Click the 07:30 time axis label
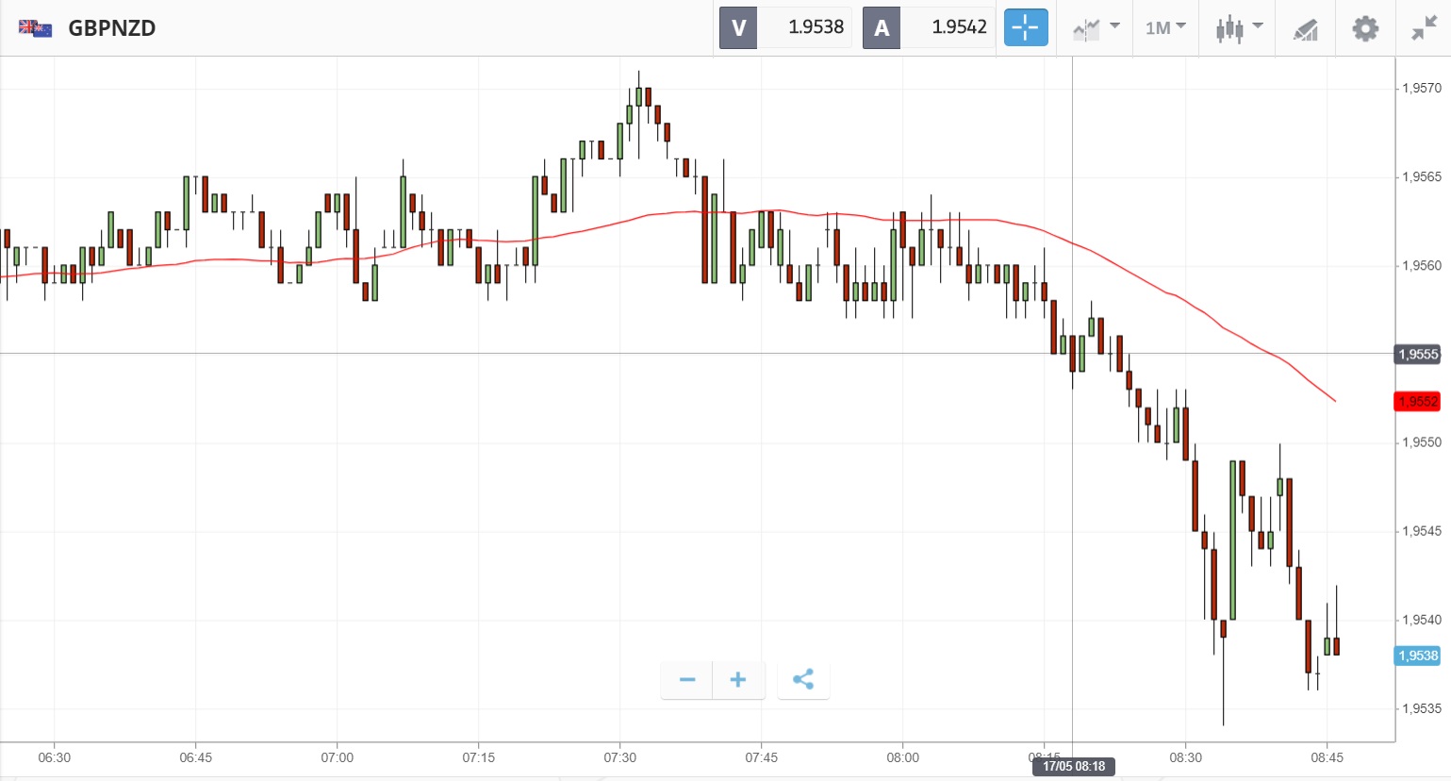The height and width of the screenshot is (781, 1451). (619, 757)
